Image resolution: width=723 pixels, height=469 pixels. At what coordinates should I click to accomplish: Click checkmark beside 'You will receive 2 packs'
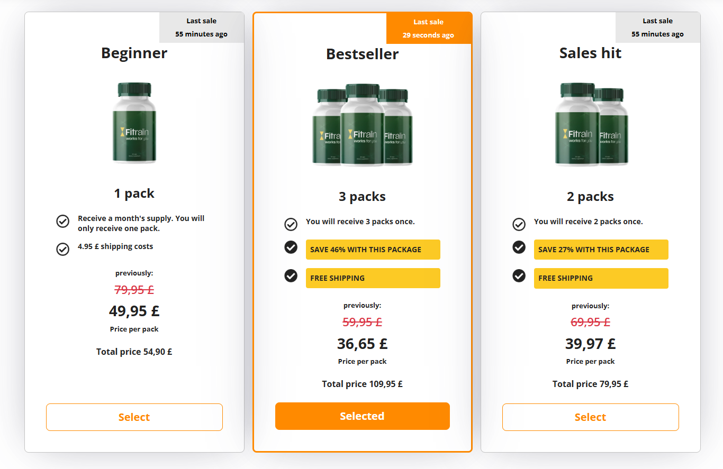pyautogui.click(x=519, y=224)
